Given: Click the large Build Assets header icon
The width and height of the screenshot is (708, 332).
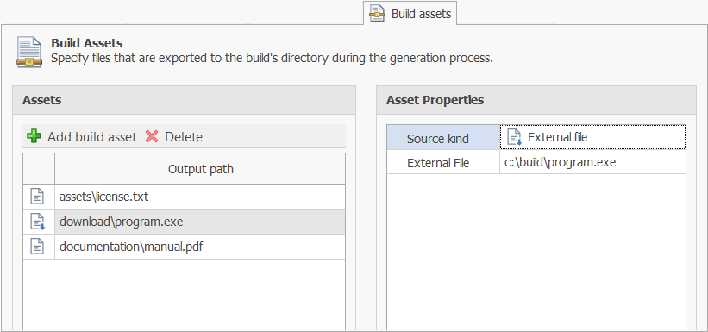Looking at the screenshot, I should 29,53.
